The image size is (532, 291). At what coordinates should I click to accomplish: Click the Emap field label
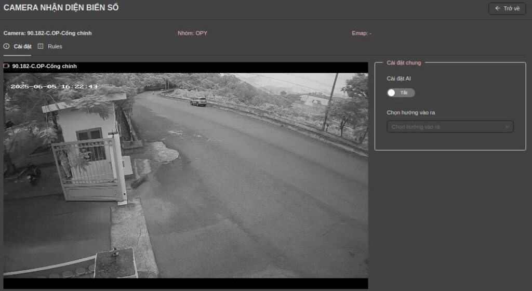[361, 33]
